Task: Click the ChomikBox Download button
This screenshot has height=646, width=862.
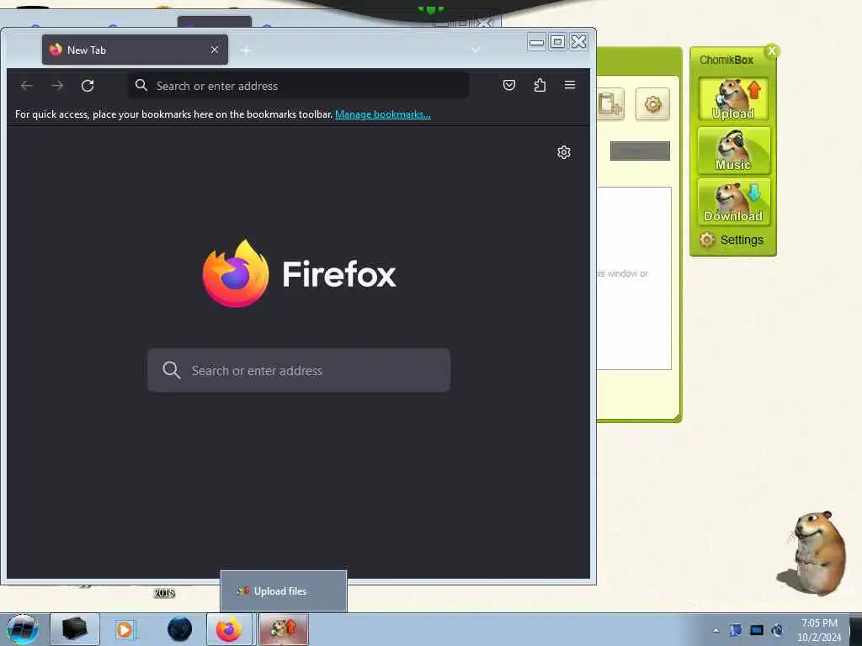Action: tap(733, 202)
